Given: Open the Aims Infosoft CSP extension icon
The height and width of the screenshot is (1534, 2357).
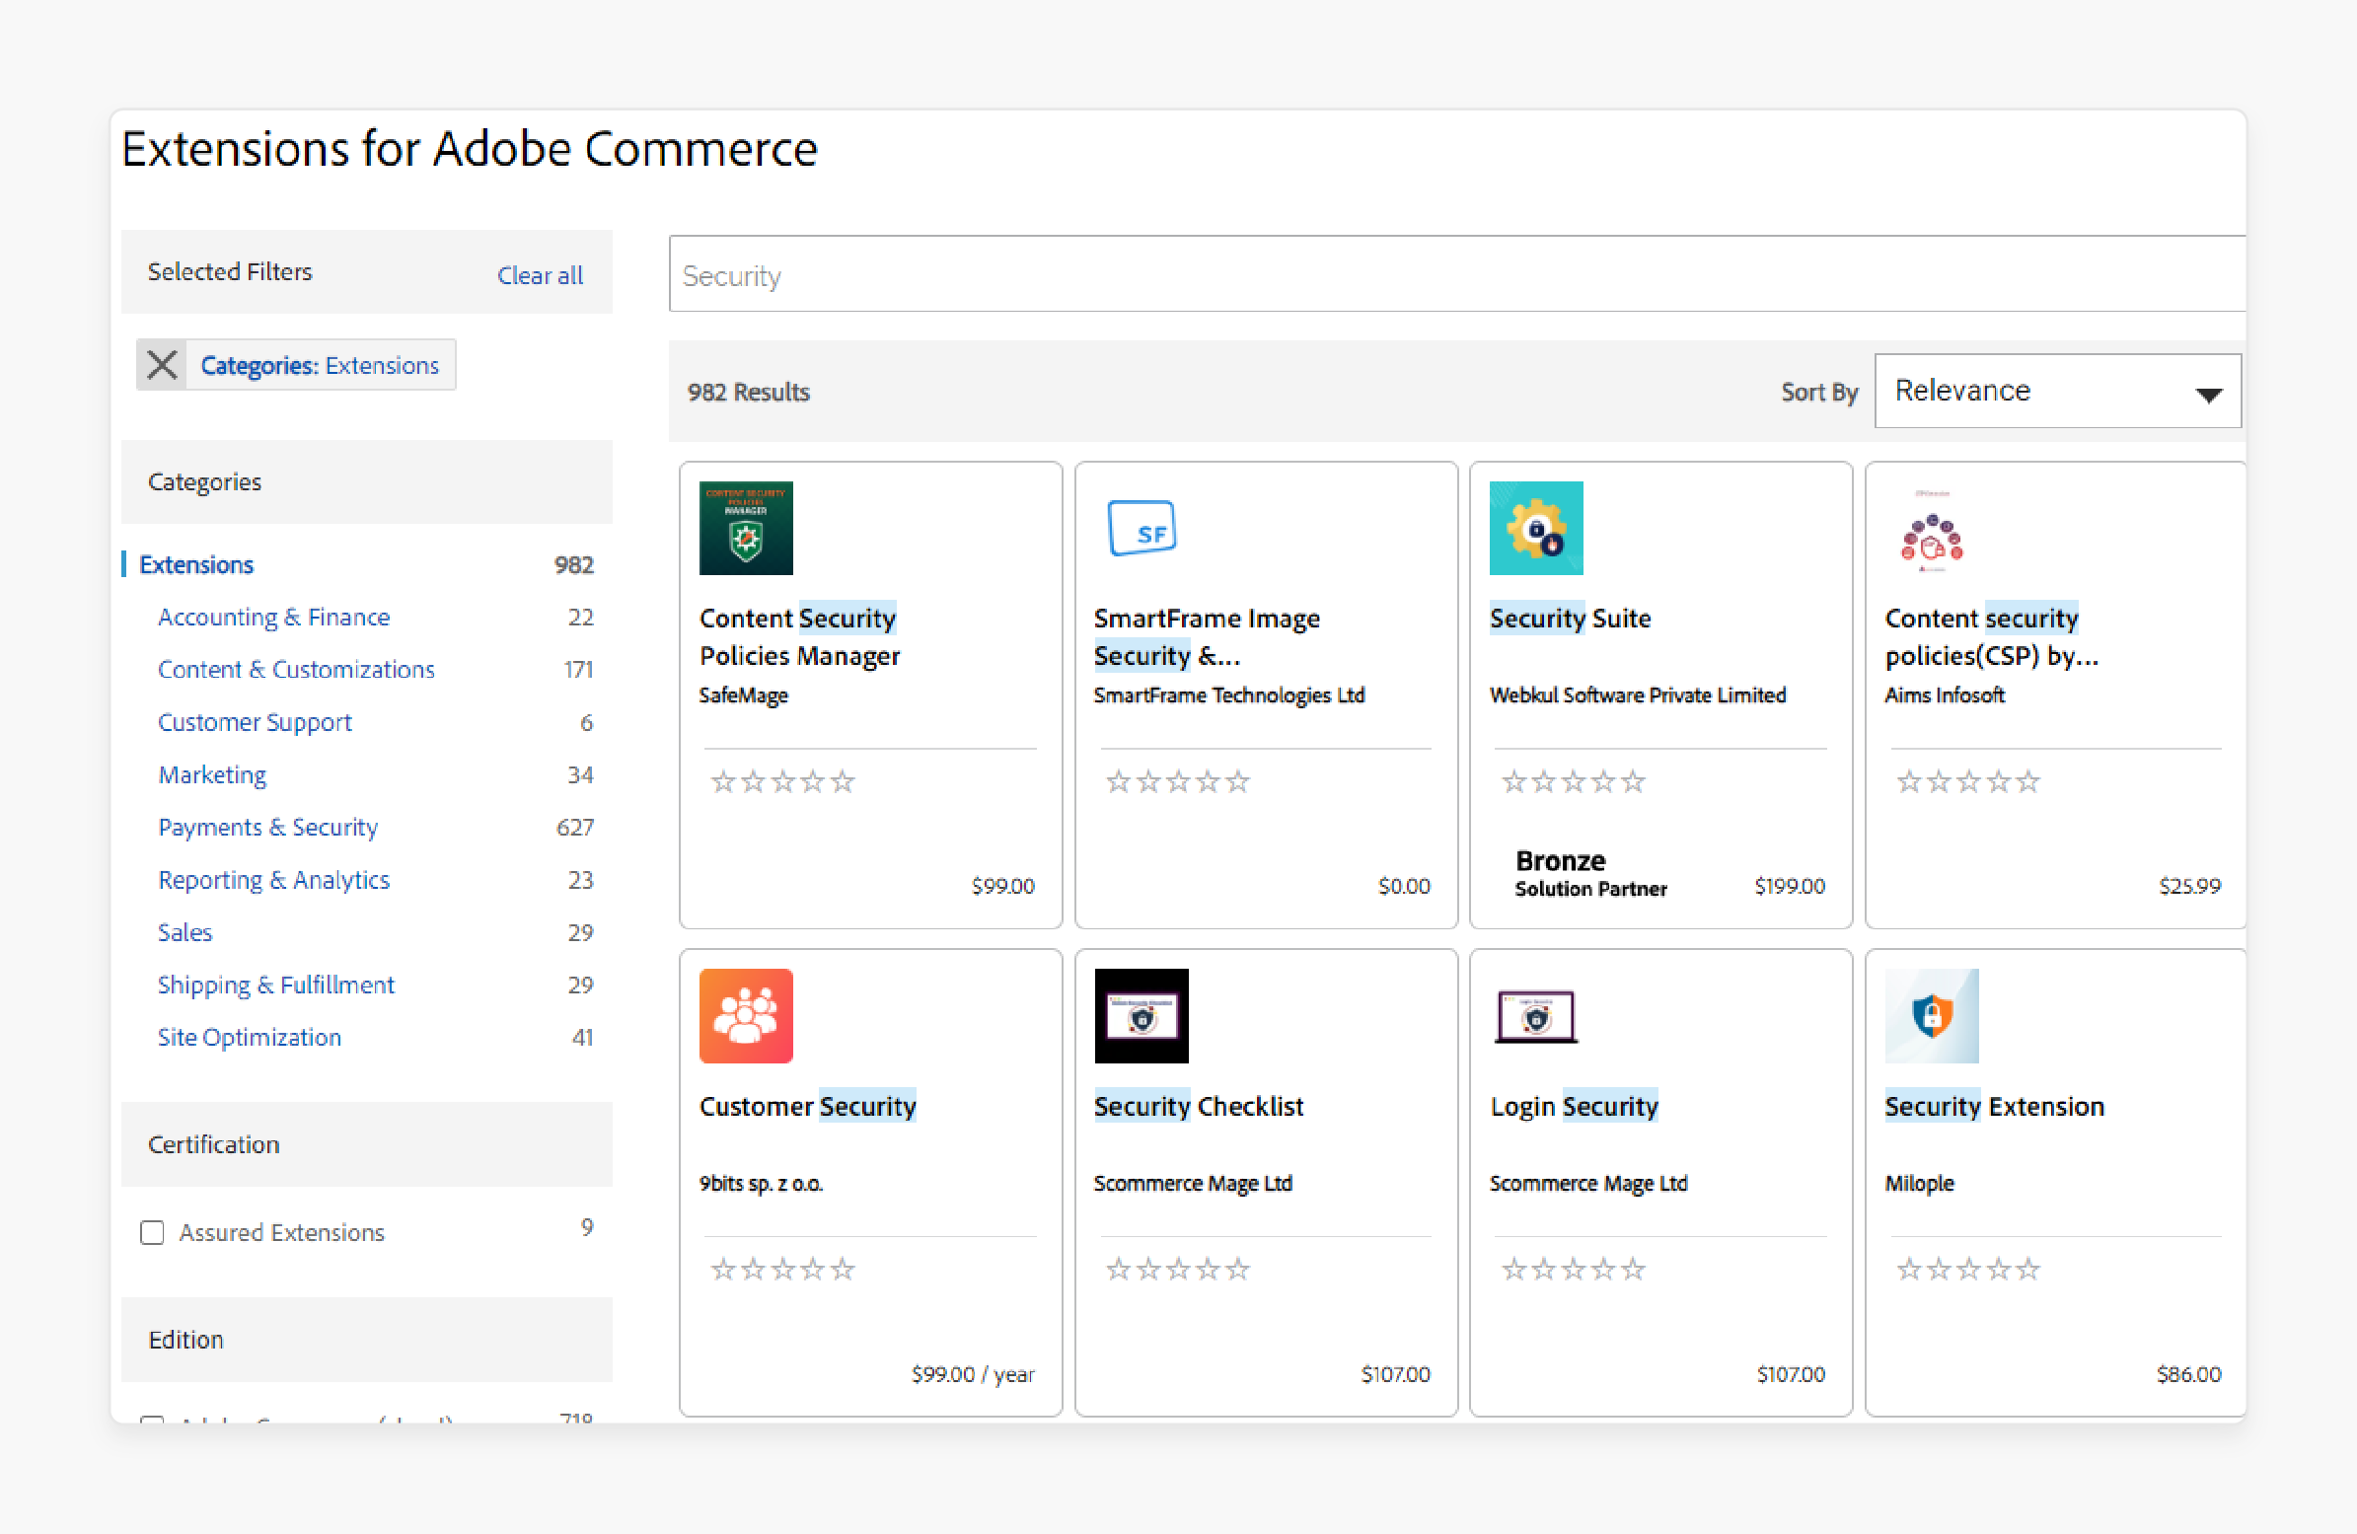Looking at the screenshot, I should [1931, 530].
